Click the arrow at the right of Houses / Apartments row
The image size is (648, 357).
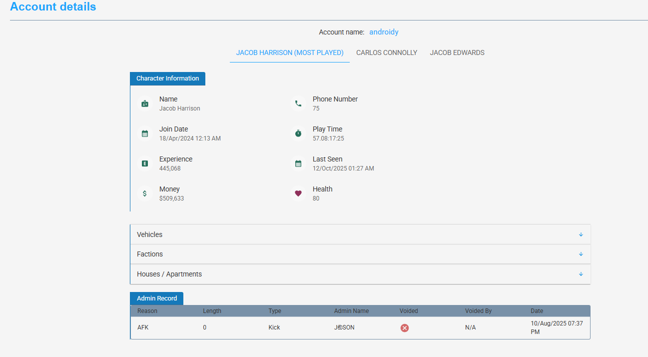[581, 274]
